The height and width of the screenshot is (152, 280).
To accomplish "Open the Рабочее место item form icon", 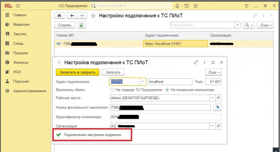I will tap(218, 98).
